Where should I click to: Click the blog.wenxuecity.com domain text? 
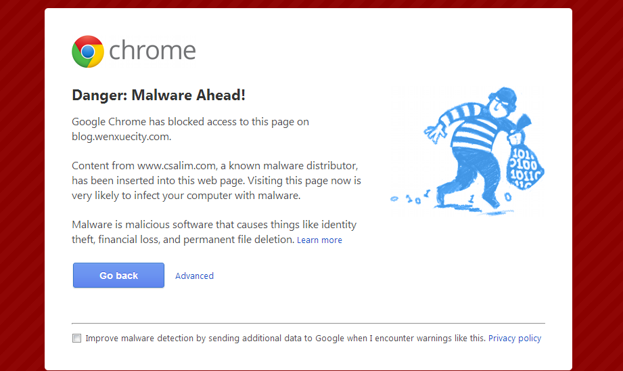pos(121,136)
